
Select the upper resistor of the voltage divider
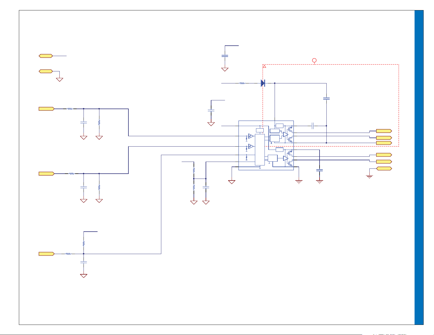pos(194,170)
